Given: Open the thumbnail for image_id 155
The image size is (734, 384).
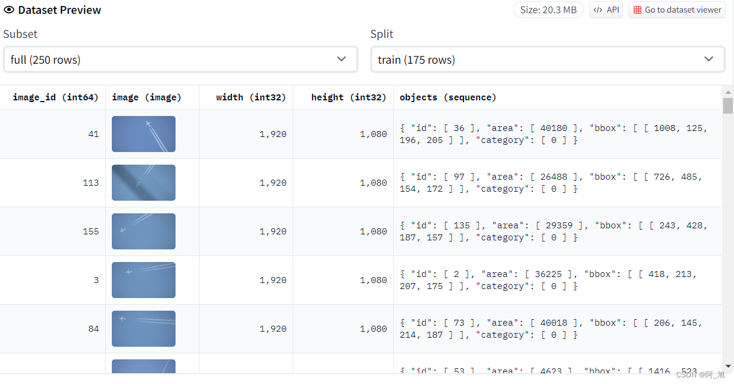Looking at the screenshot, I should (144, 231).
